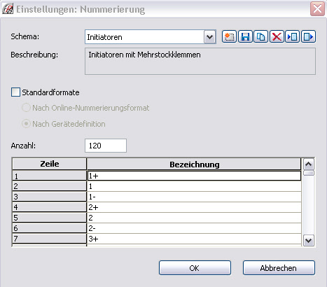The image size is (327, 287).
Task: Click the Anzahl field showing 120
Action: point(106,146)
